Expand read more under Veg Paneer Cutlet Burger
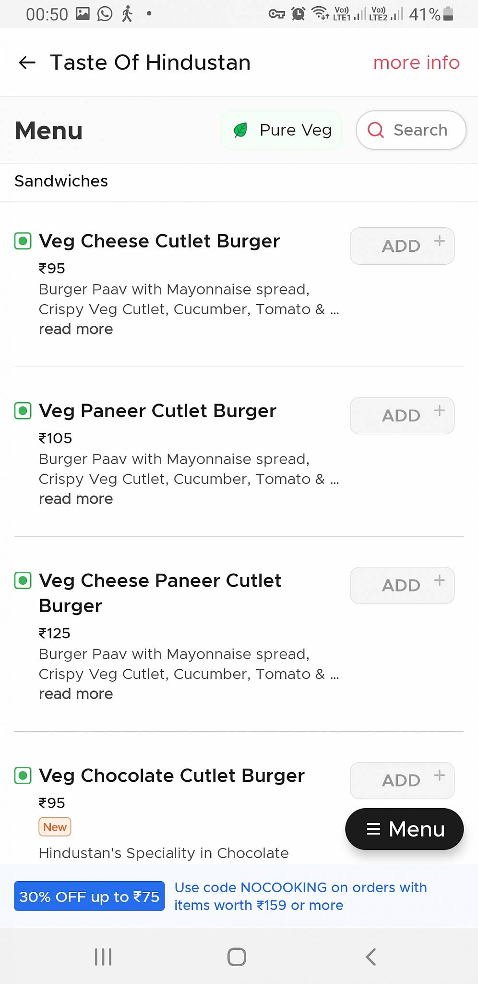 pos(76,499)
